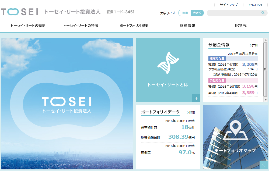
Task: Select 標準 text size option
Action: coord(185,13)
